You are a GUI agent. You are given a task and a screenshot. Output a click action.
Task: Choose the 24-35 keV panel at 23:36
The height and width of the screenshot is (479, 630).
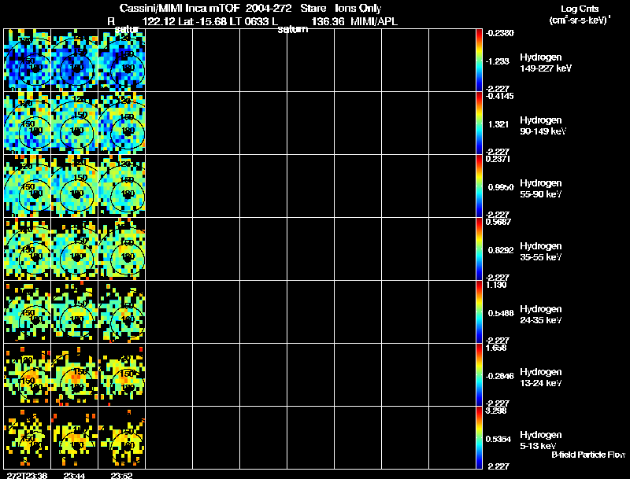coord(28,312)
